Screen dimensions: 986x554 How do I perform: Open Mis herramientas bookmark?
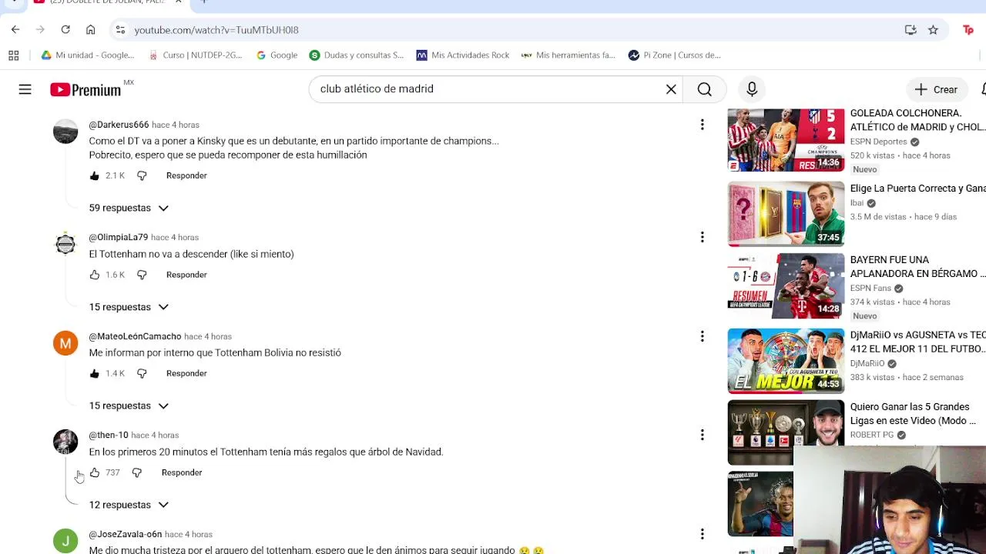[568, 55]
